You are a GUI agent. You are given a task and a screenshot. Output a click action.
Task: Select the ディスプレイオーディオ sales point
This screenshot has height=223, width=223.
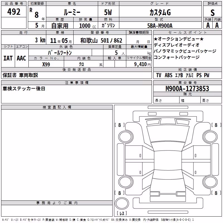[x=176, y=45]
